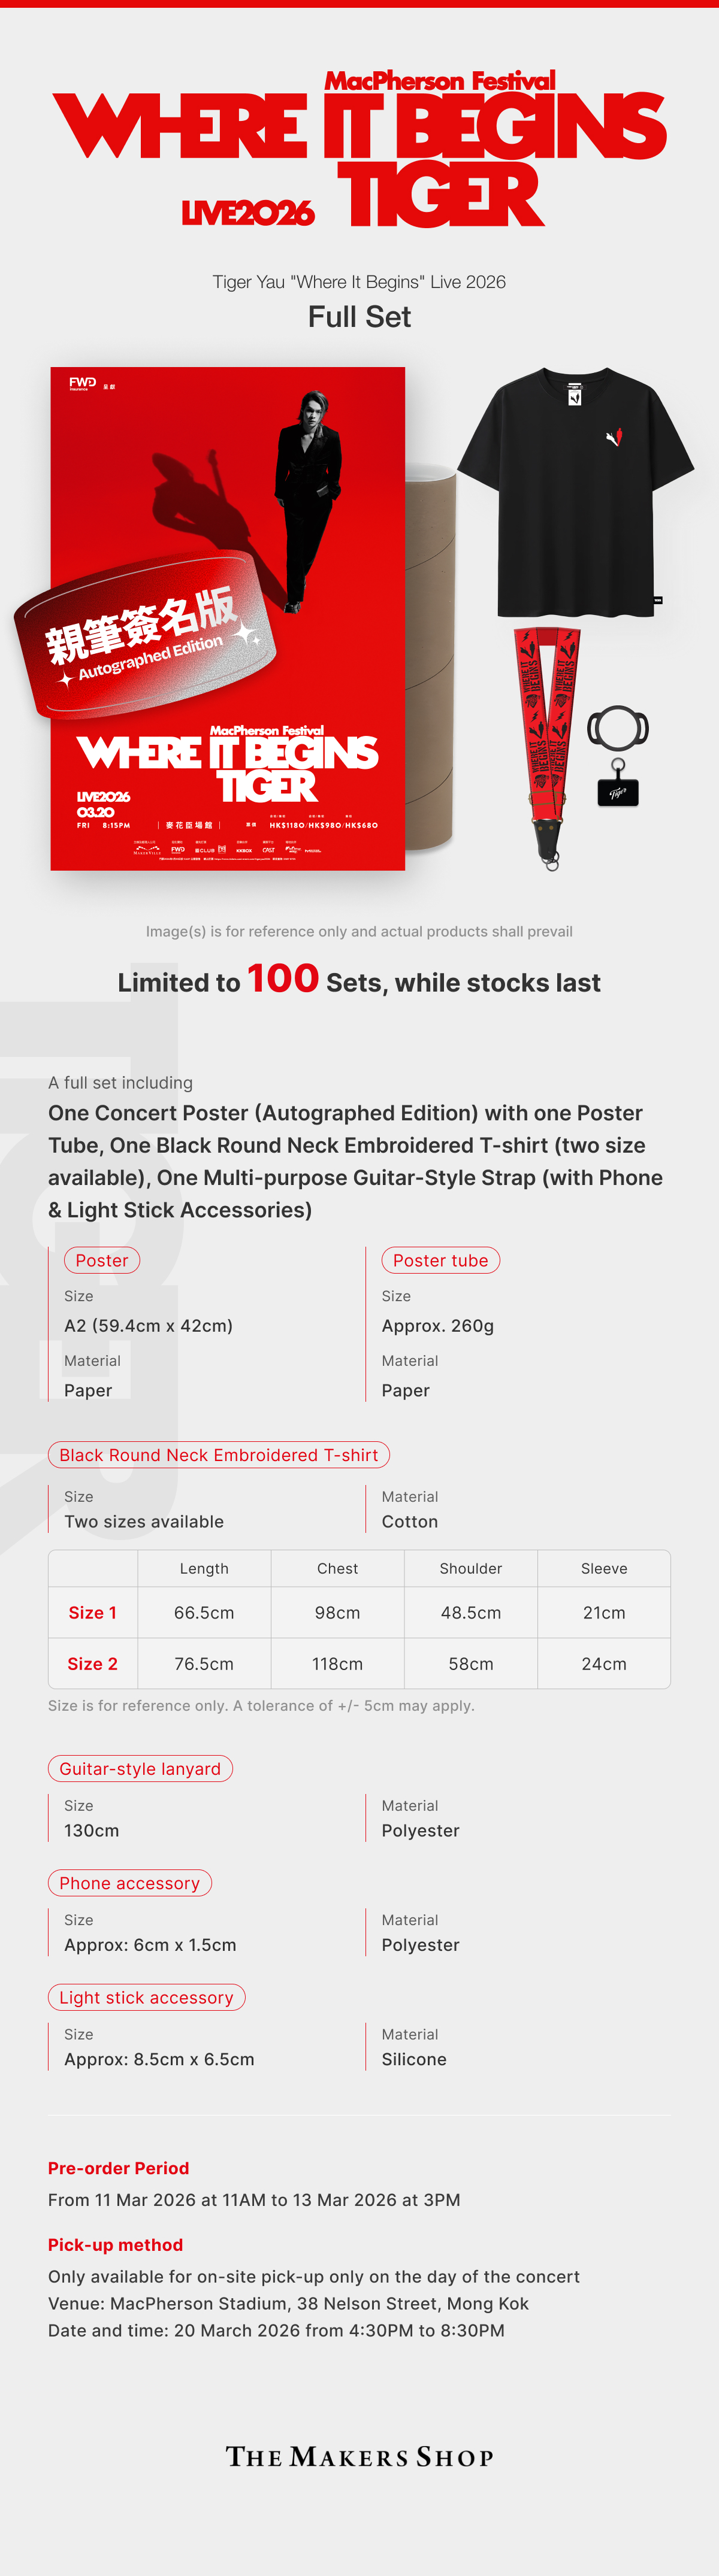Click the black Tiger light stick tag
This screenshot has height=2576, width=719.
click(618, 792)
